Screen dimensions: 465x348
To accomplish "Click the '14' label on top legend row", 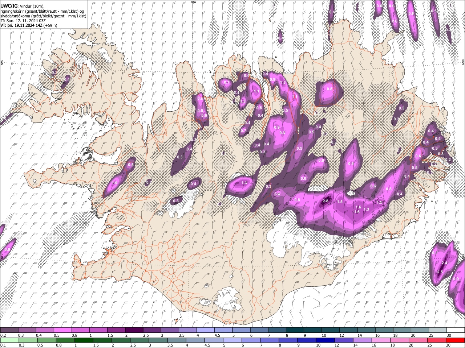I will coord(360,335).
